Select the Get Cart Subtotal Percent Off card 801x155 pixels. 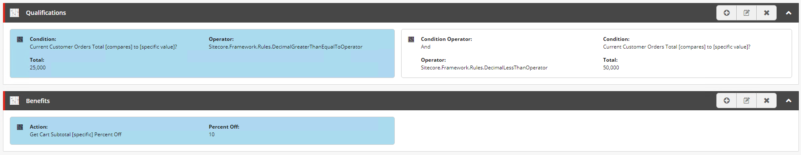point(202,131)
